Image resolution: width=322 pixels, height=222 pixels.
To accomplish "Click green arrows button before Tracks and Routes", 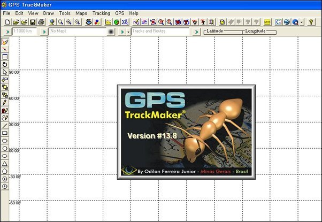I will [122, 32].
